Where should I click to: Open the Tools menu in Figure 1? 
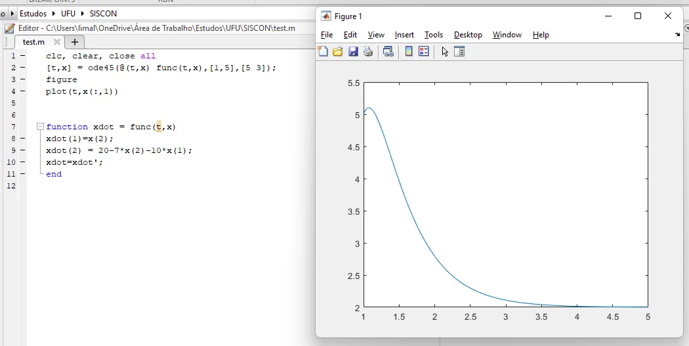[x=433, y=35]
